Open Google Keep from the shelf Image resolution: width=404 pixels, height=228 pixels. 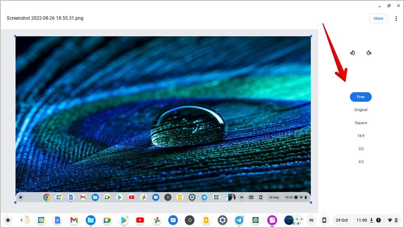click(x=206, y=220)
